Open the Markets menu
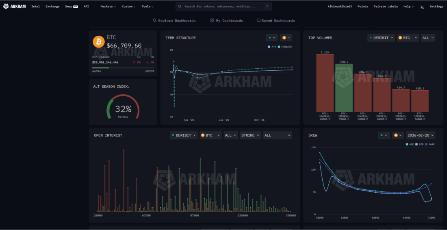This screenshot has width=447, height=230. 108,7
